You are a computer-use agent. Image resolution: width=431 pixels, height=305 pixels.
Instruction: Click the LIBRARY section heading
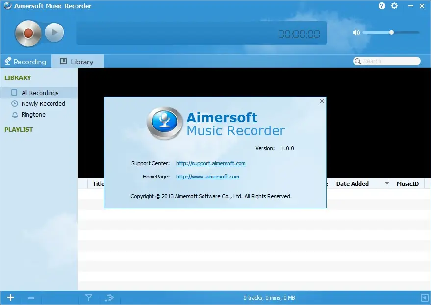pyautogui.click(x=18, y=78)
